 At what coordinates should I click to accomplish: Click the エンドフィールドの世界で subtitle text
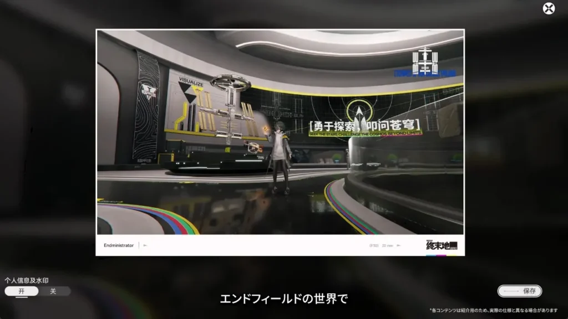[x=283, y=299]
